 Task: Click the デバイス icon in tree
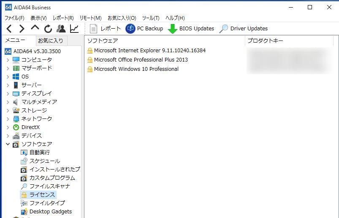pos(16,136)
